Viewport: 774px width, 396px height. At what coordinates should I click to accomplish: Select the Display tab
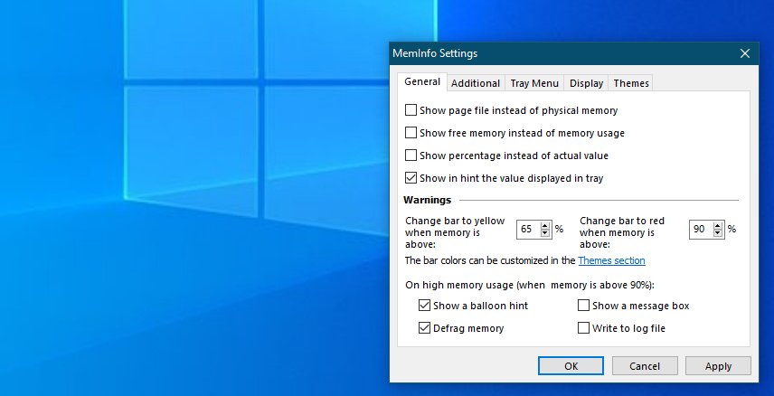click(586, 83)
